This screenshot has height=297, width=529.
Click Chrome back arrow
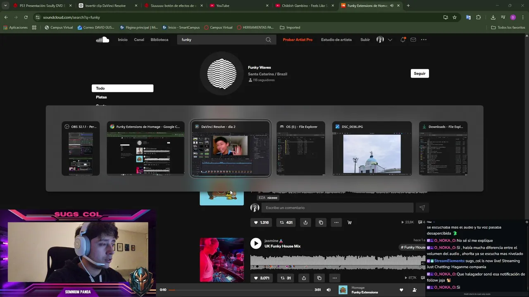click(6, 17)
